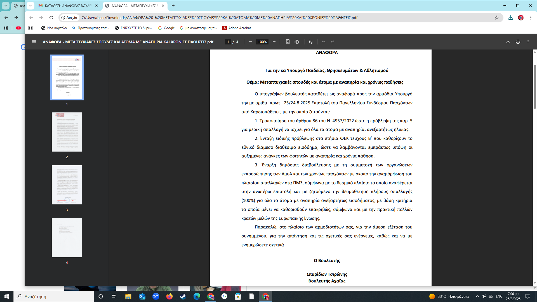
Task: Print the PDF document
Action: tap(518, 42)
